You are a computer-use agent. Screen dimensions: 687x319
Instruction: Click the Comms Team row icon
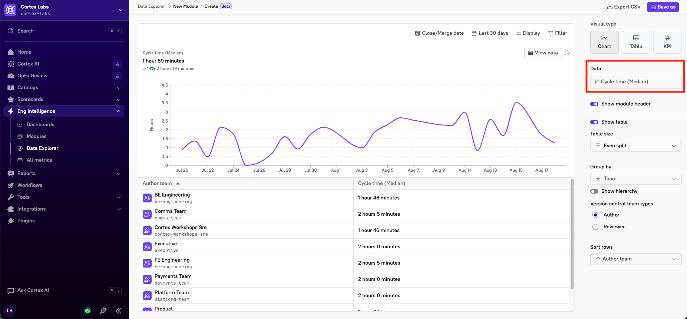[147, 214]
